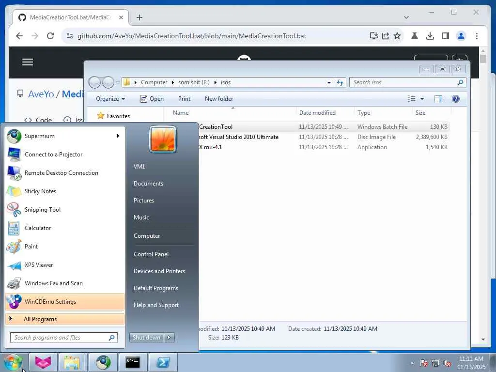
Task: Click Windows Explorer taskbar icon
Action: pos(72,362)
